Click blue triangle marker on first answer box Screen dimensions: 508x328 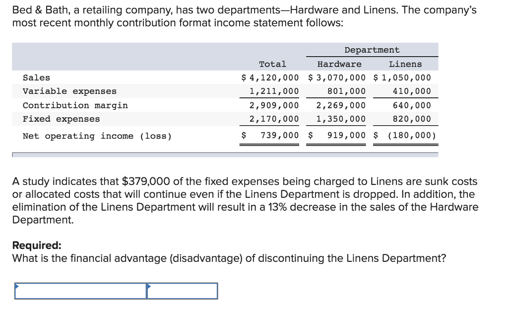17,286
